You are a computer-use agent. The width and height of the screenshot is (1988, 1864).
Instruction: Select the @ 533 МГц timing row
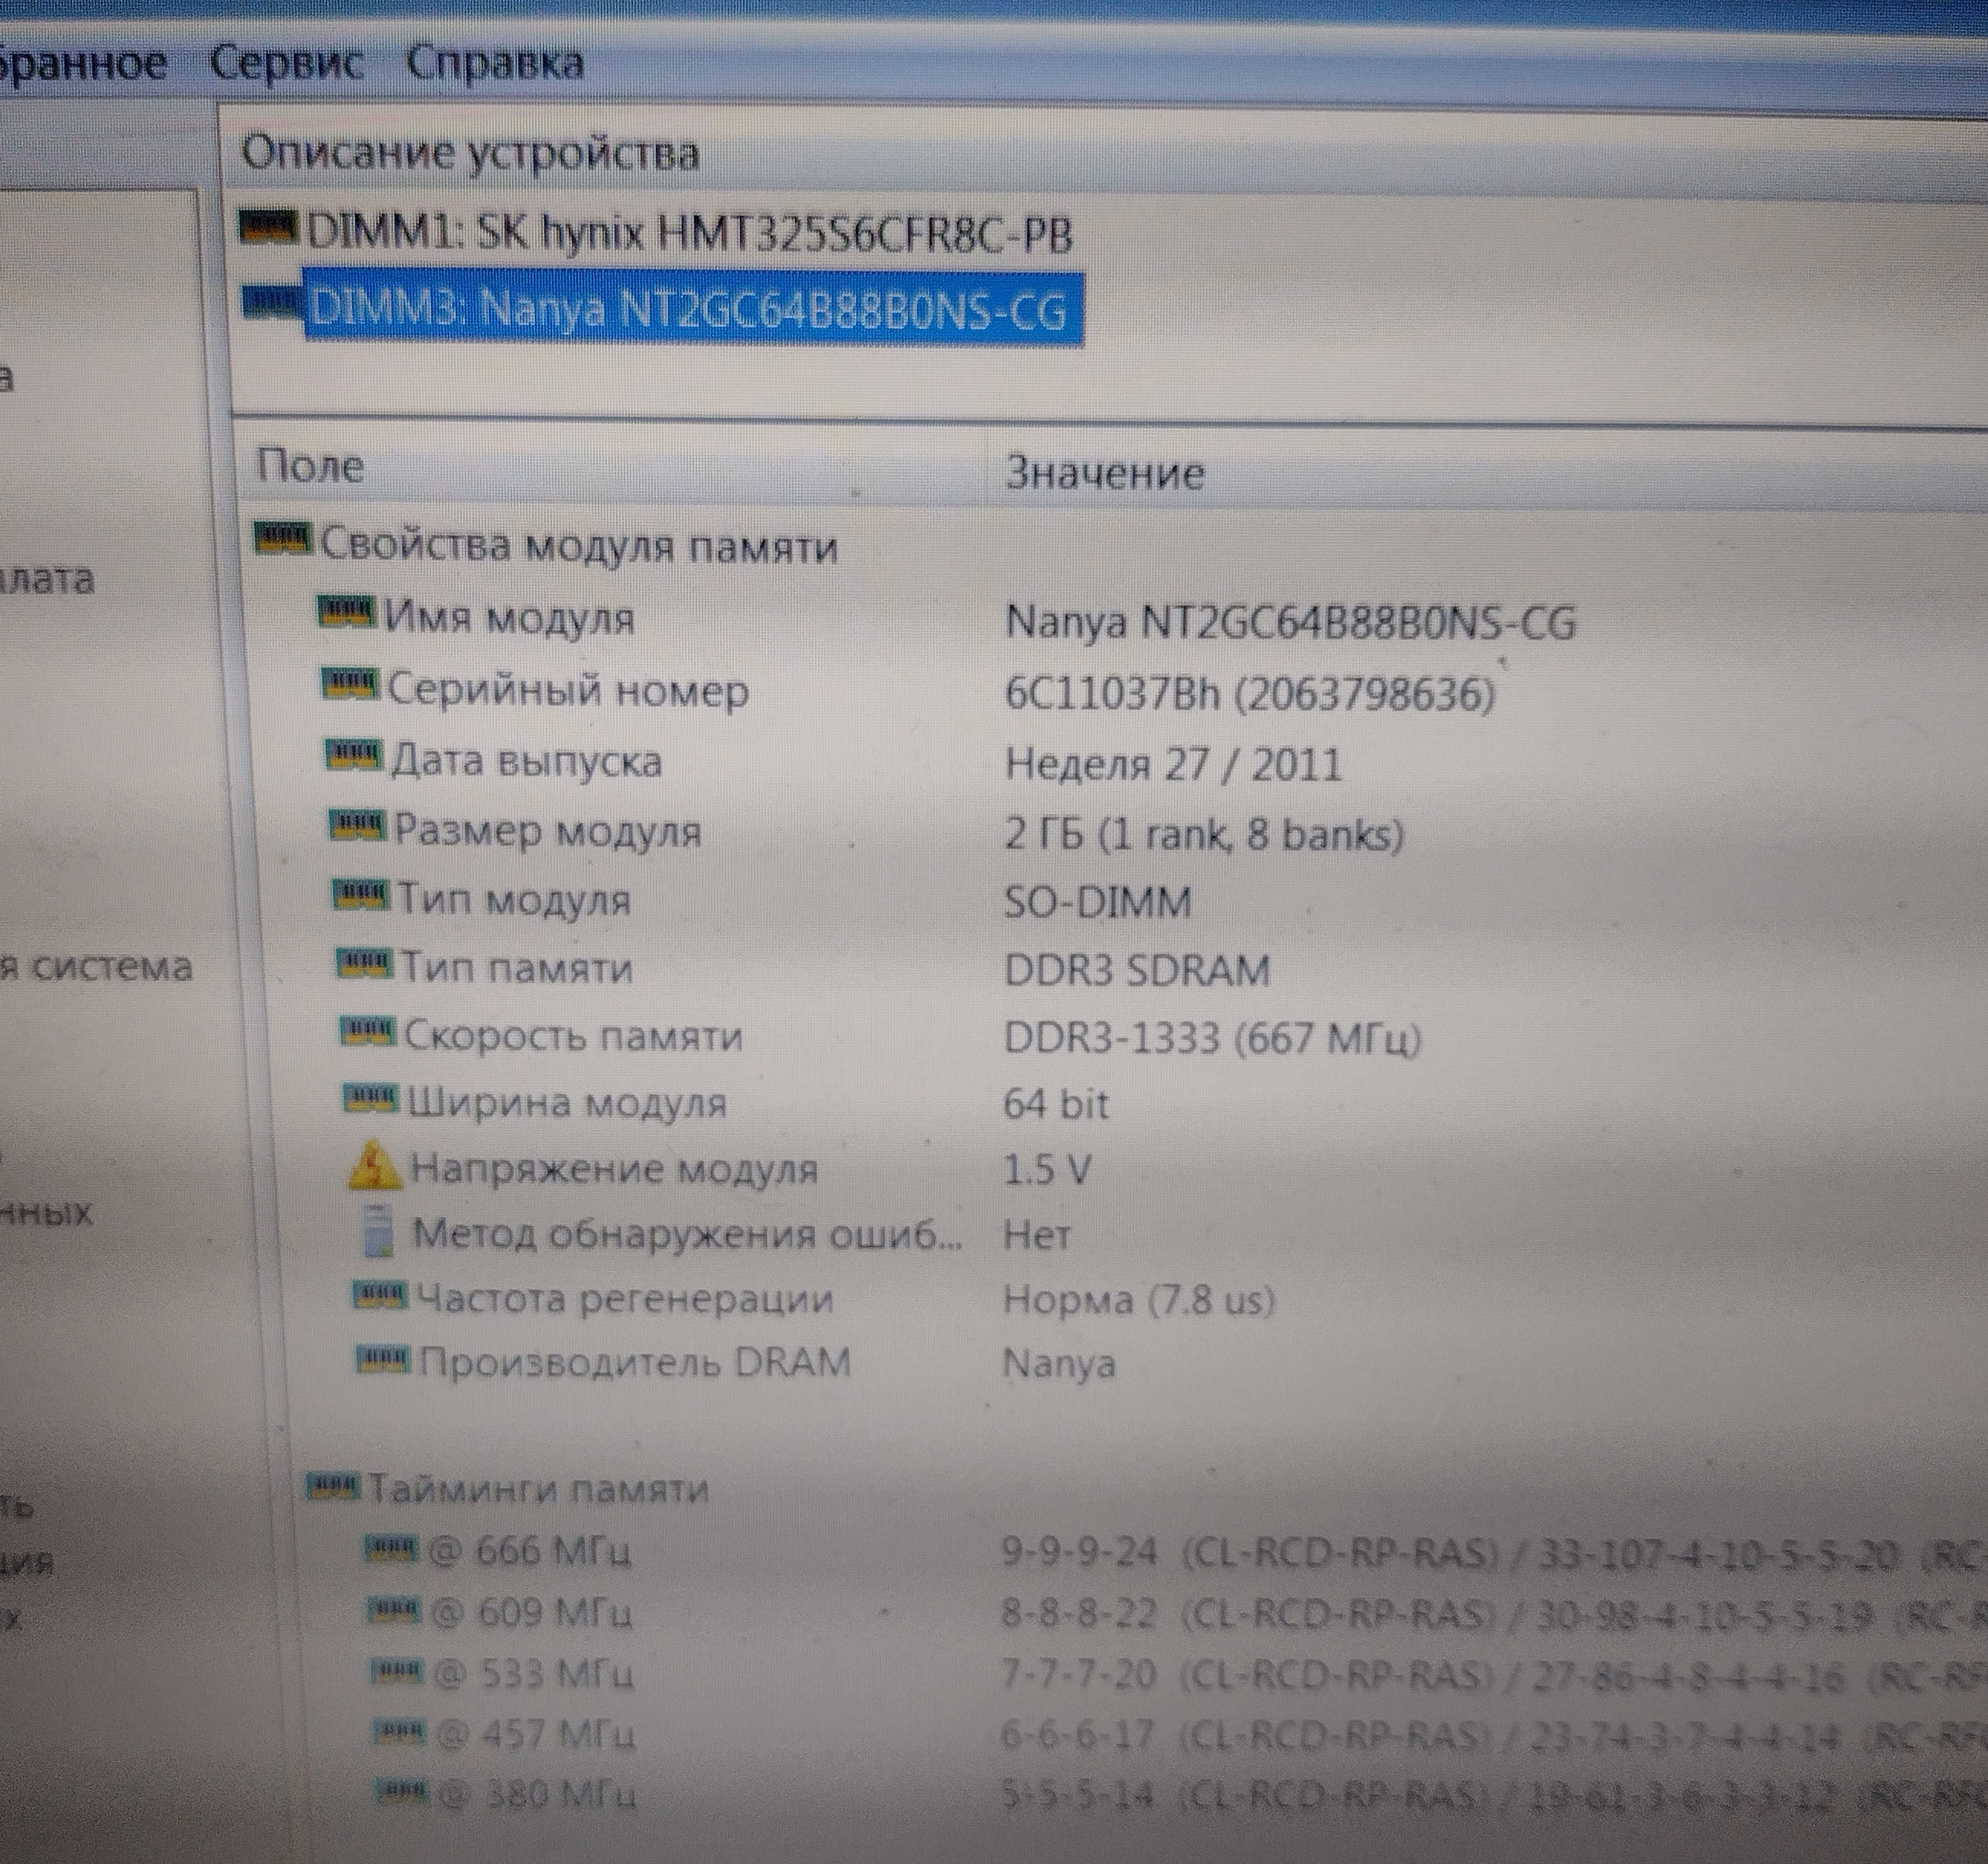point(533,1674)
